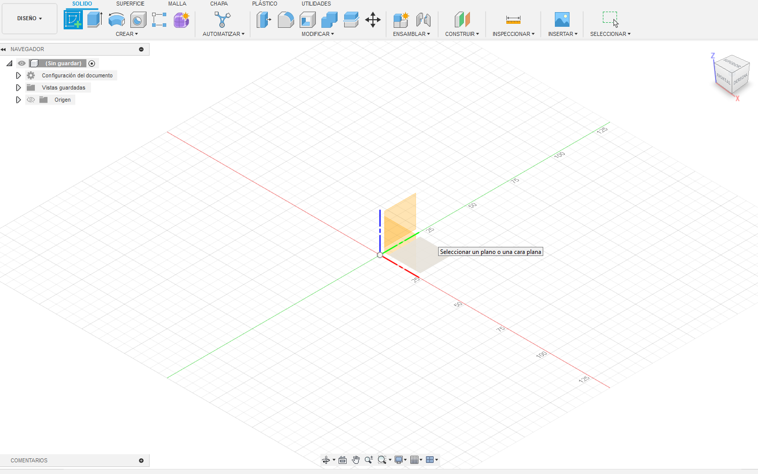Collapse the NAVEGADOR panel with double arrows

(x=4, y=49)
